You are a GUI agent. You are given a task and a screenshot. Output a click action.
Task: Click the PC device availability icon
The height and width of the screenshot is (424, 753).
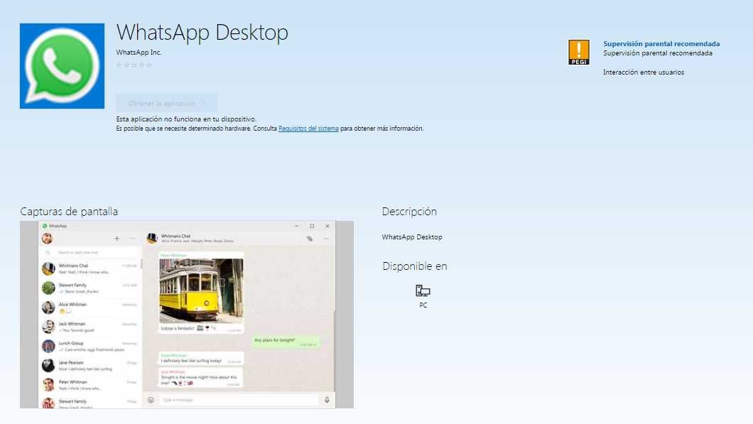coord(423,290)
